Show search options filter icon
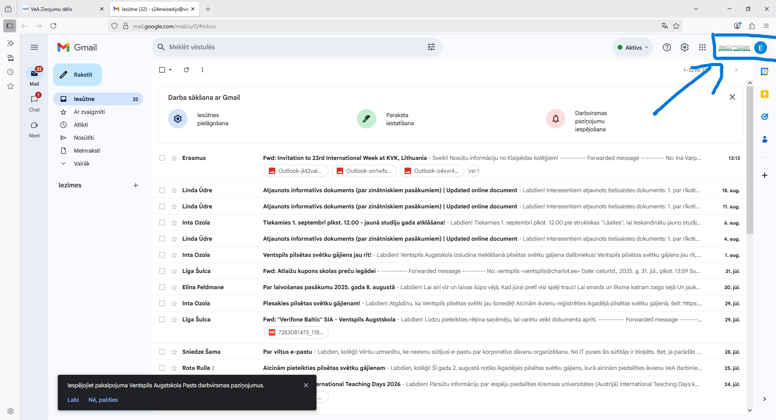Viewport: 776px width, 420px height. (431, 47)
